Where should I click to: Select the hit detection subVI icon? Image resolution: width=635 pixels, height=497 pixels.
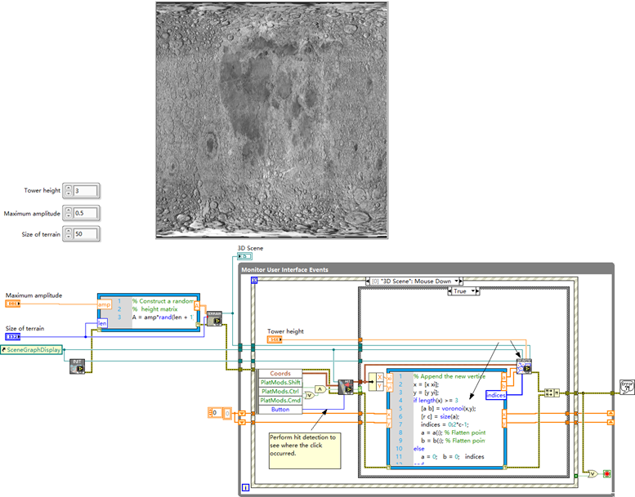(346, 387)
